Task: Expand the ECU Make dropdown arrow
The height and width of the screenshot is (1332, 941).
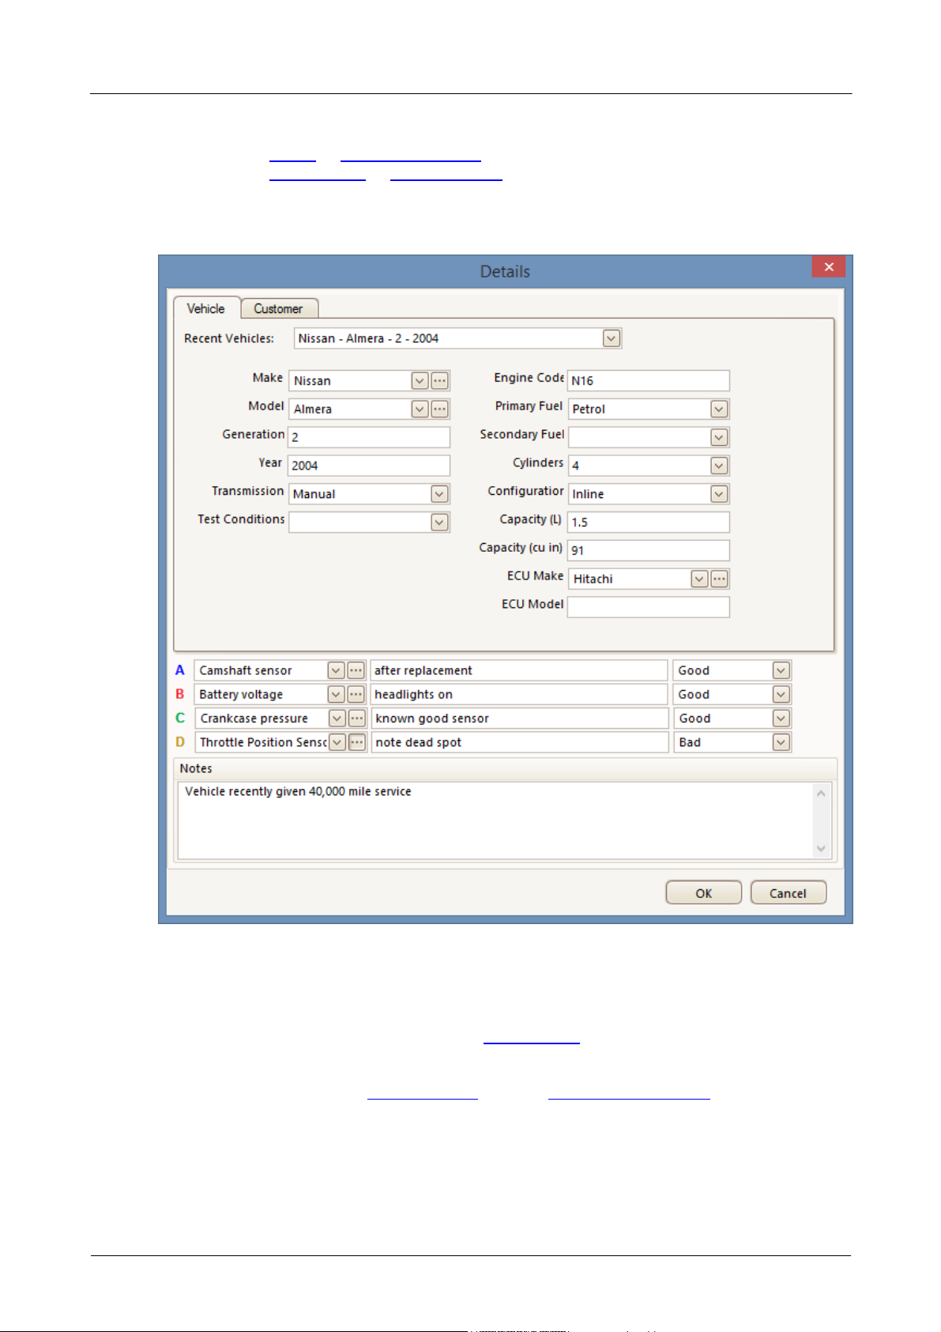Action: (699, 579)
